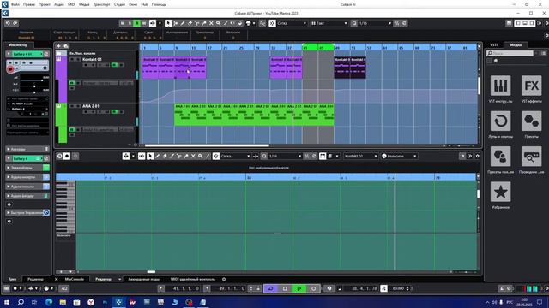This screenshot has width=549, height=308.
Task: Open the Kontakt 01 part selector dropdown
Action: (360, 156)
